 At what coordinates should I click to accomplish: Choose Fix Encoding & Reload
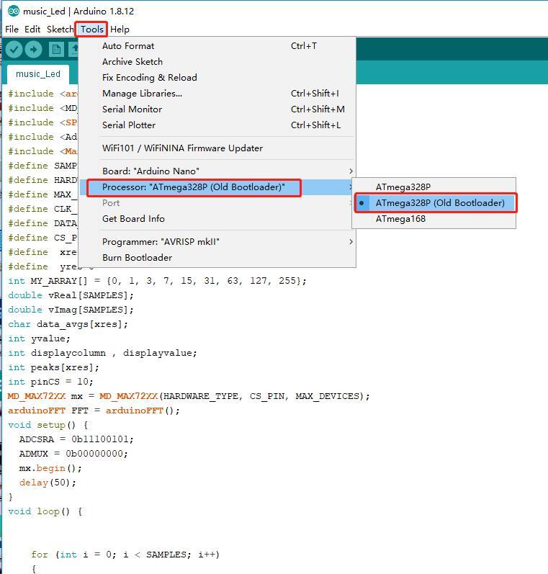click(x=217, y=78)
